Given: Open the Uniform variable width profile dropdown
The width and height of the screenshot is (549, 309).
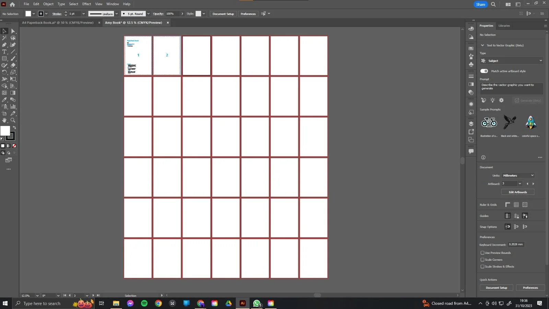Looking at the screenshot, I should [x=117, y=14].
